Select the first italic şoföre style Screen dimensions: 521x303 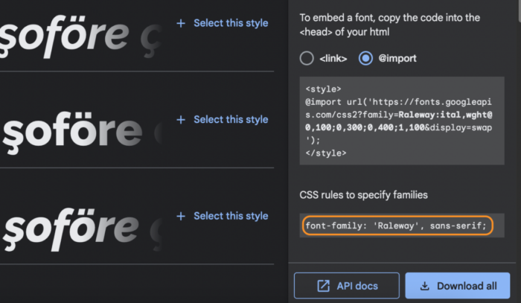(223, 23)
